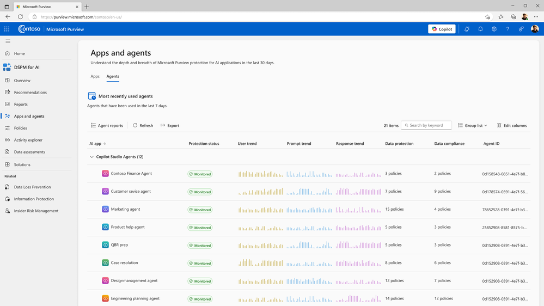Select Apps and agents in sidebar

point(29,116)
